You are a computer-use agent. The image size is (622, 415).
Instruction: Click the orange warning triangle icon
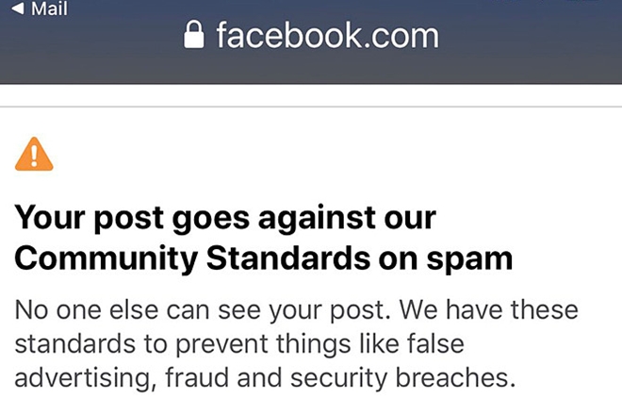34,154
